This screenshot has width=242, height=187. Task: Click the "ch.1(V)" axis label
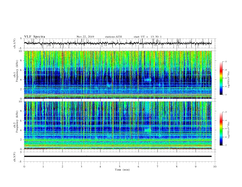[x=15, y=43]
